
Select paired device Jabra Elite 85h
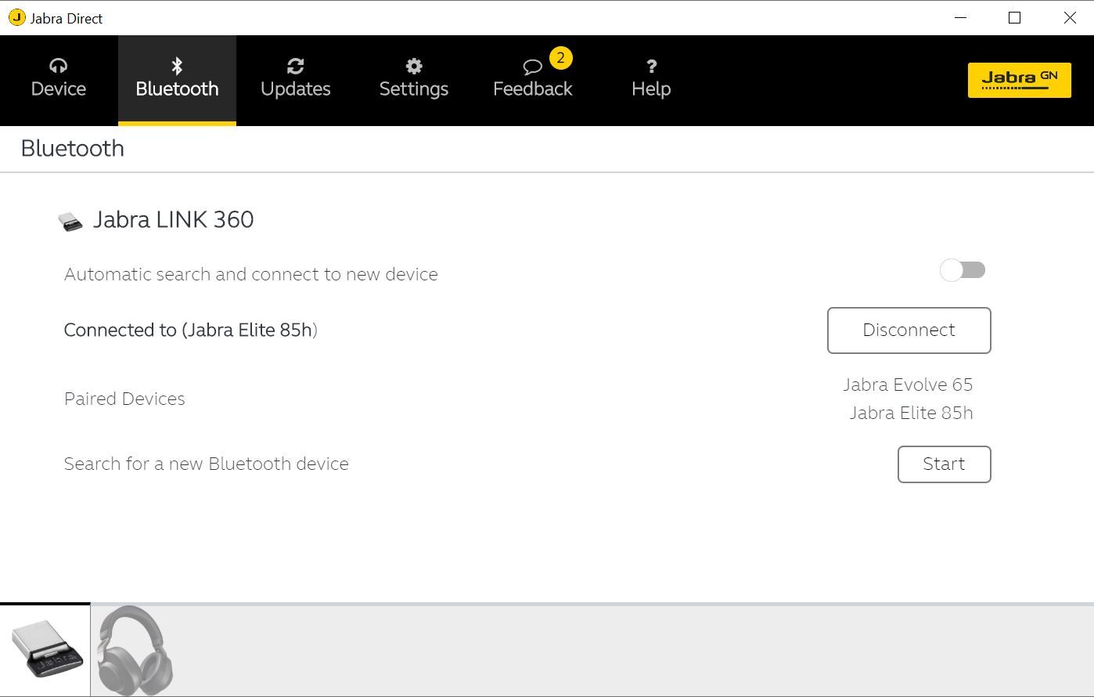(911, 413)
